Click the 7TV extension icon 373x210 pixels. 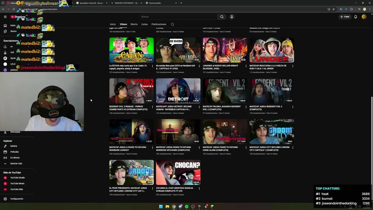pyautogui.click(x=341, y=9)
